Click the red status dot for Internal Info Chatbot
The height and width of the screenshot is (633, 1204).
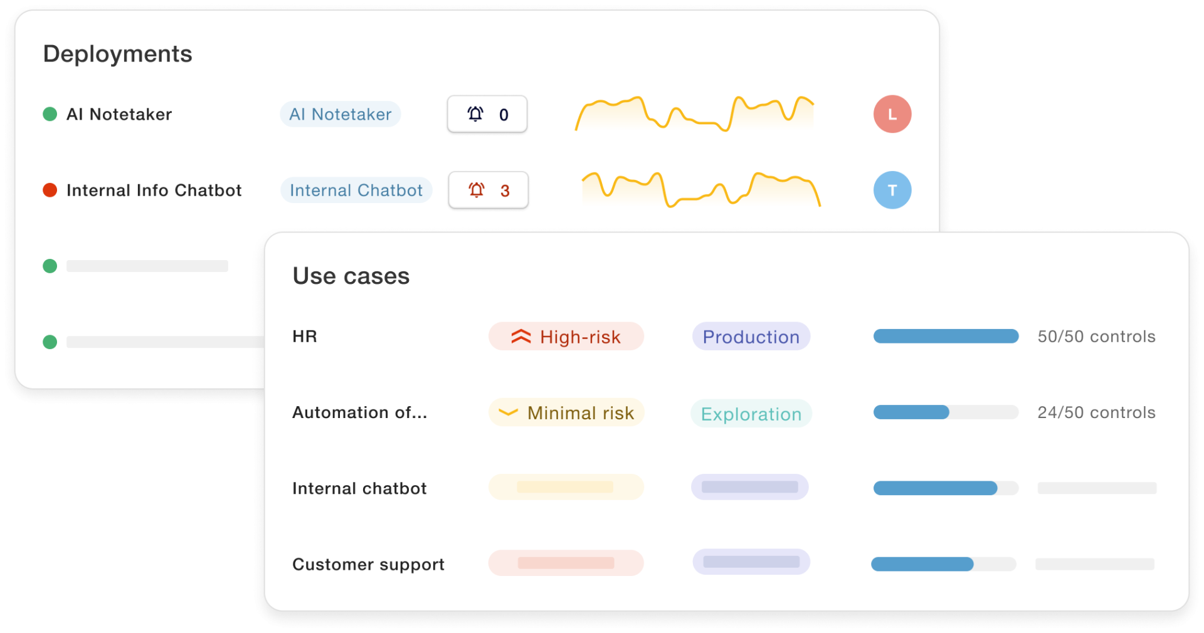click(x=50, y=190)
